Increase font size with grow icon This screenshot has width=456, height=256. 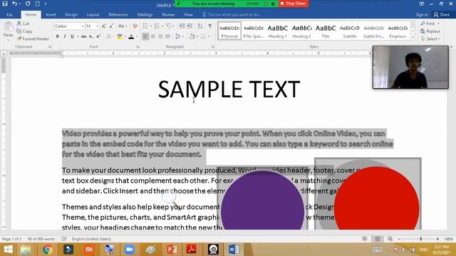[104, 26]
